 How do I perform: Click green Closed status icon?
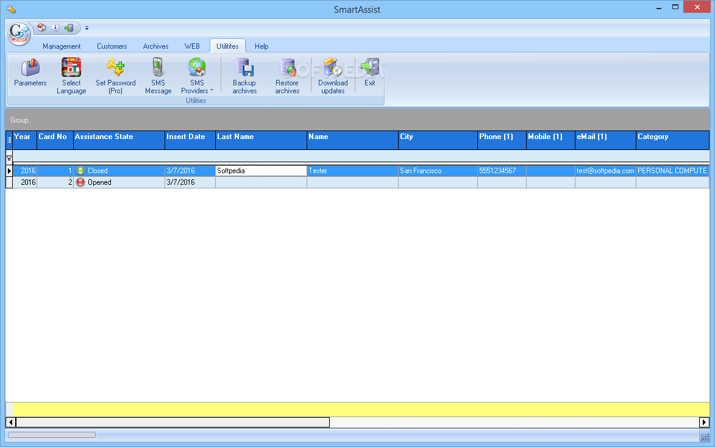(x=80, y=171)
